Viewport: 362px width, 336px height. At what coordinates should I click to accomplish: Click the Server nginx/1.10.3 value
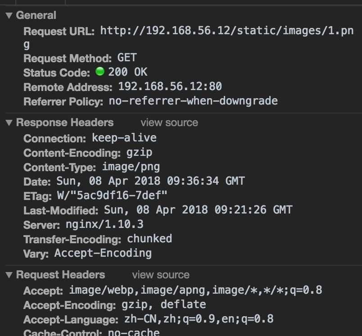pos(104,224)
